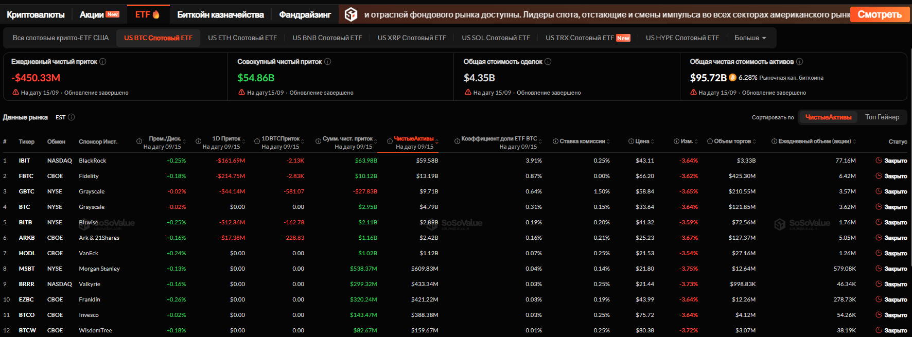This screenshot has height=337, width=912.
Task: Select US SOL Спотовый ETF tab
Action: pyautogui.click(x=496, y=38)
